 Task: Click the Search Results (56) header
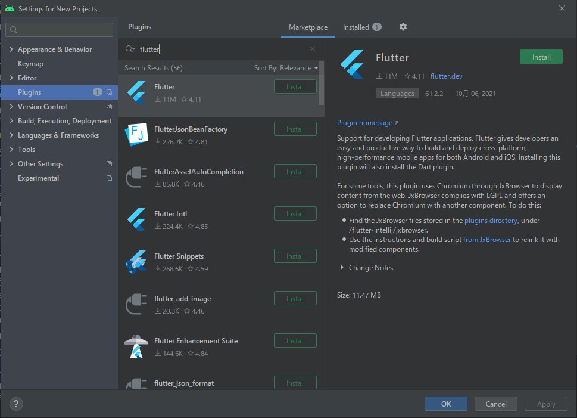click(x=154, y=68)
